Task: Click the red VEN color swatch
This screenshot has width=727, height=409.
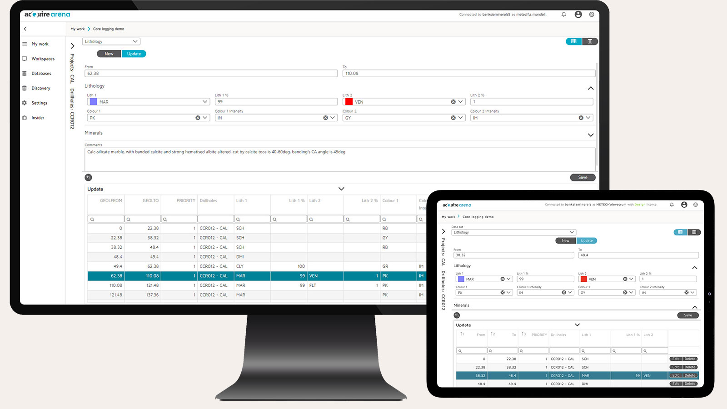Action: [348, 101]
